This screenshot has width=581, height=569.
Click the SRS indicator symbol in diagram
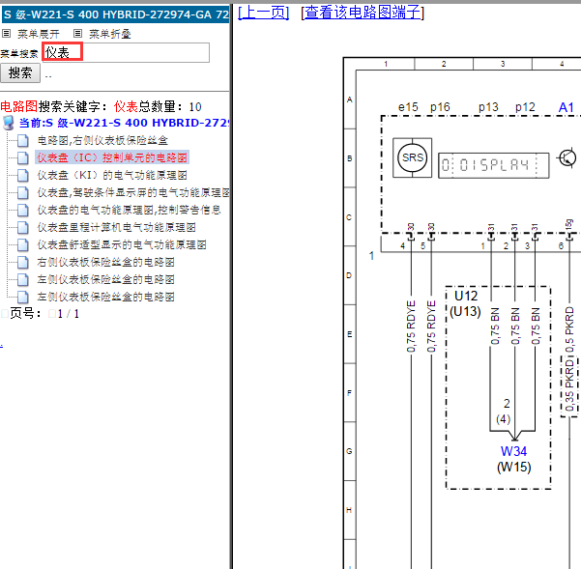413,157
